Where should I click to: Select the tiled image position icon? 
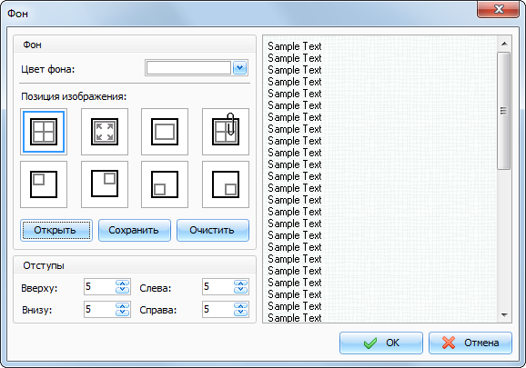[x=44, y=132]
